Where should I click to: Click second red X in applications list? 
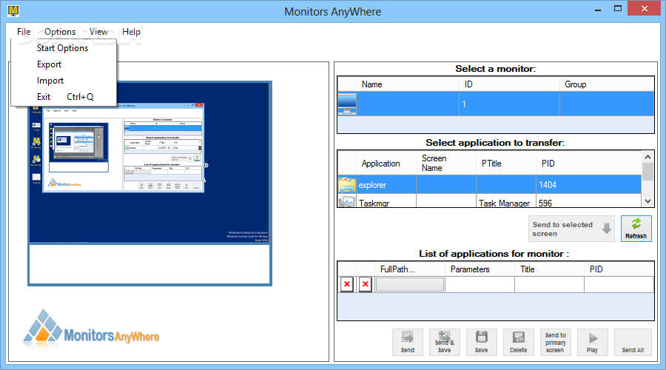pyautogui.click(x=366, y=284)
